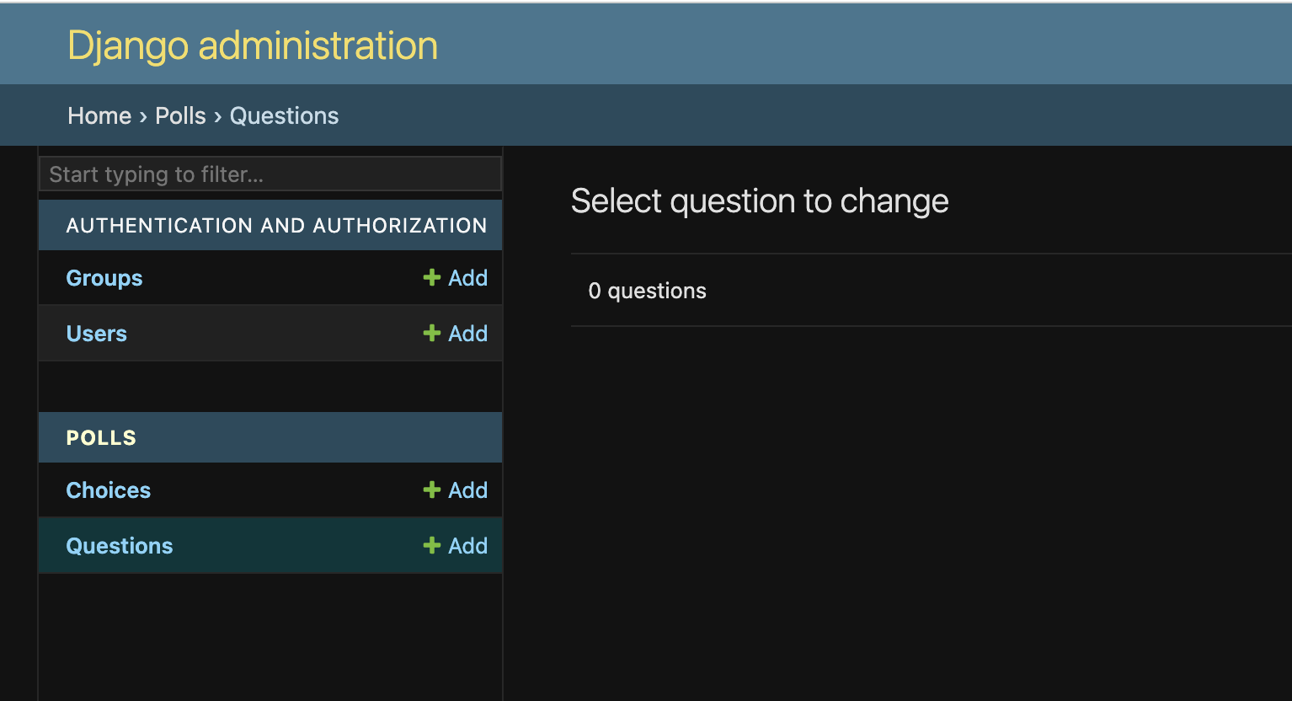Open Authentication and Authorization section header
Image resolution: width=1292 pixels, height=701 pixels.
click(276, 226)
